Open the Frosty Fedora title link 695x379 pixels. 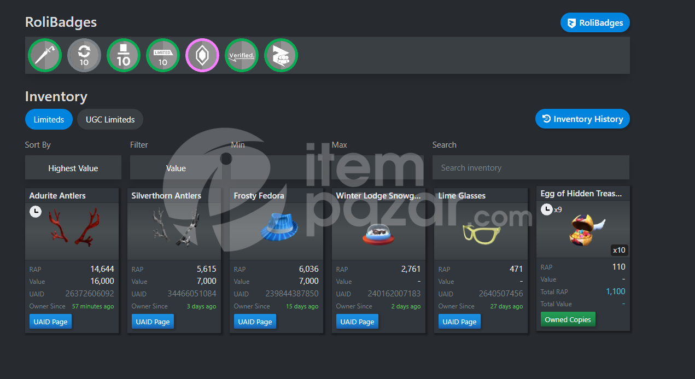tap(259, 195)
